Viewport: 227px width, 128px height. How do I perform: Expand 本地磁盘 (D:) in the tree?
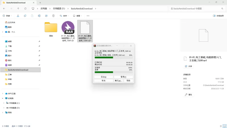point(4,108)
